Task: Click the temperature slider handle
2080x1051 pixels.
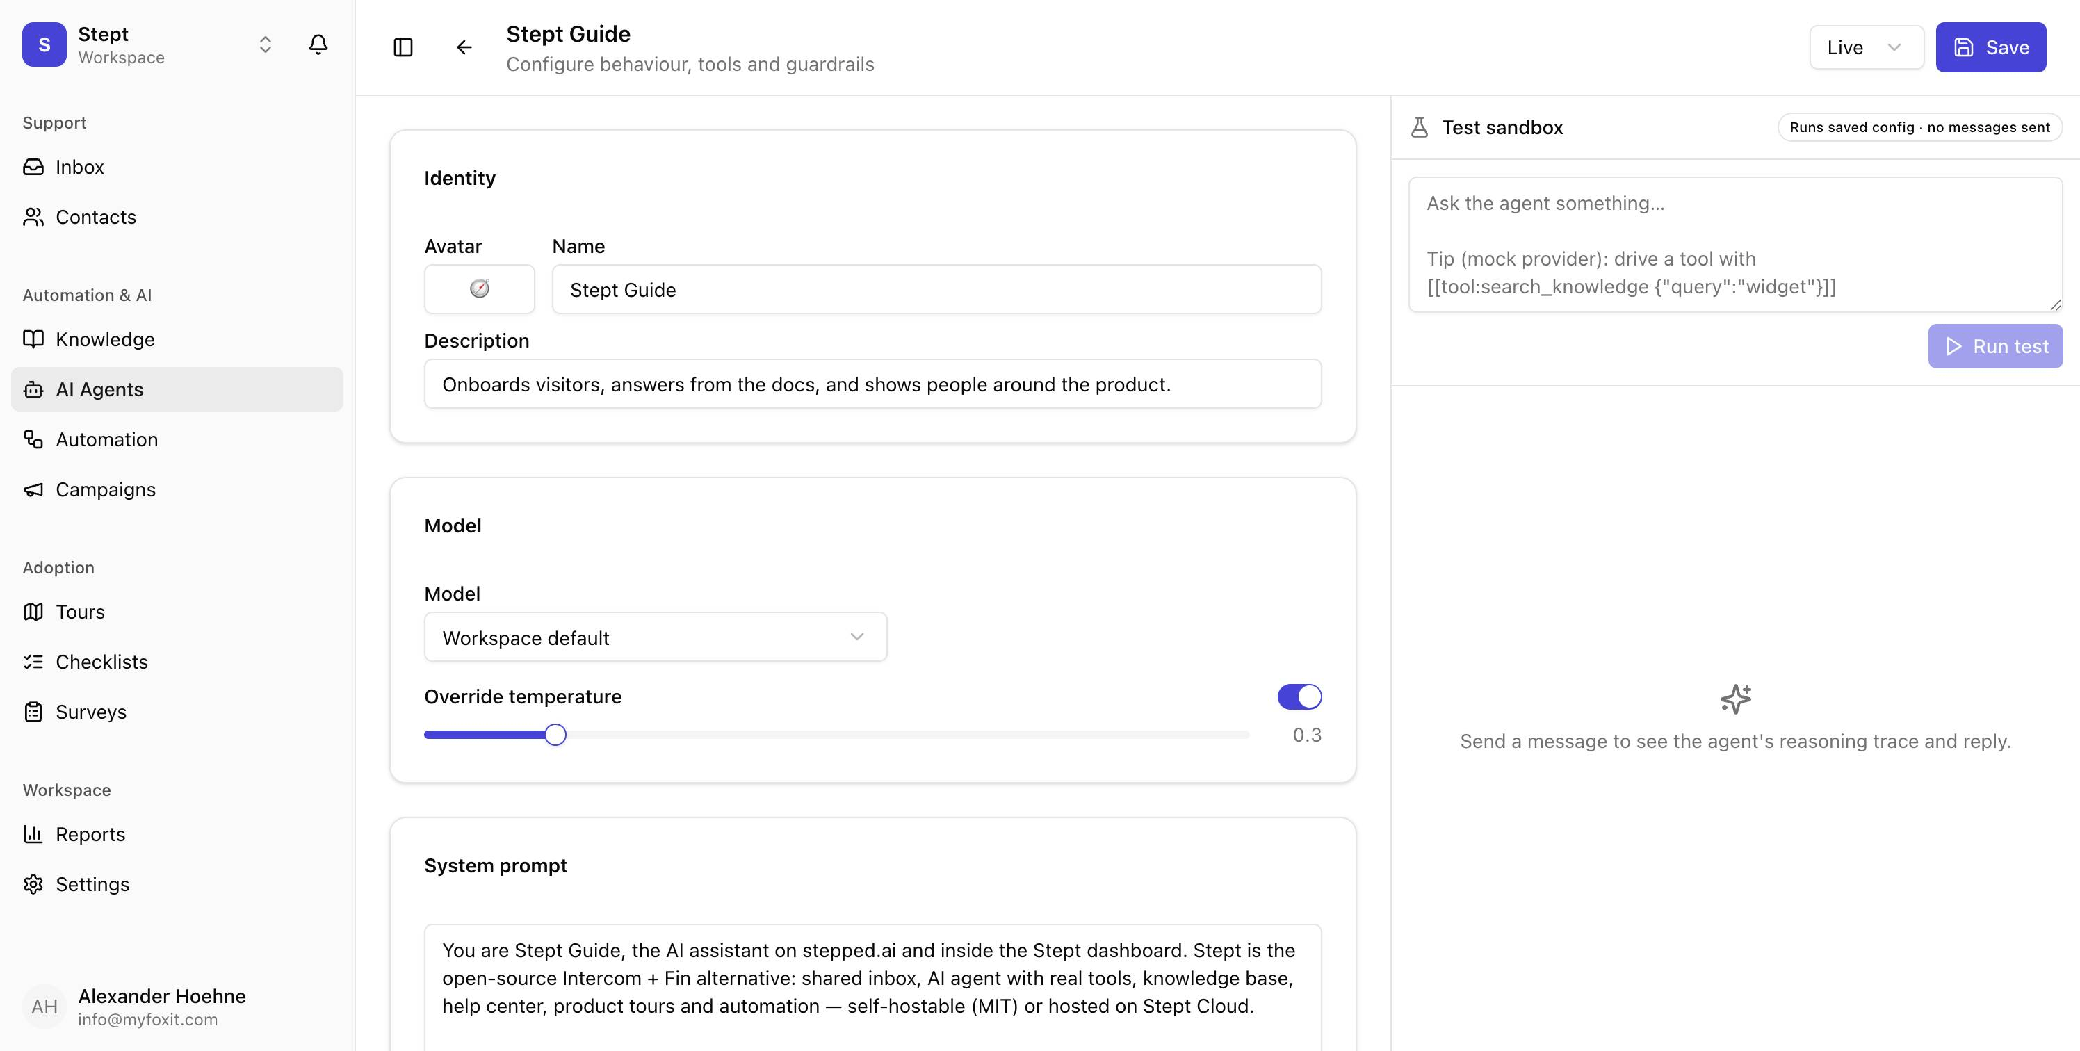Action: point(555,735)
